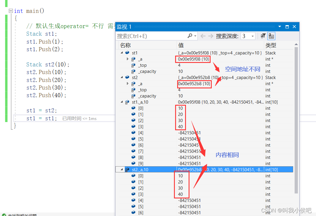Collapse the st1._a,10 array node
This screenshot has width=316, height=216.
coord(122,102)
